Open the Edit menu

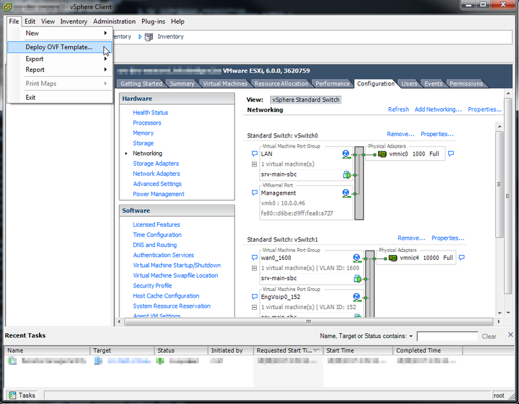tap(30, 22)
